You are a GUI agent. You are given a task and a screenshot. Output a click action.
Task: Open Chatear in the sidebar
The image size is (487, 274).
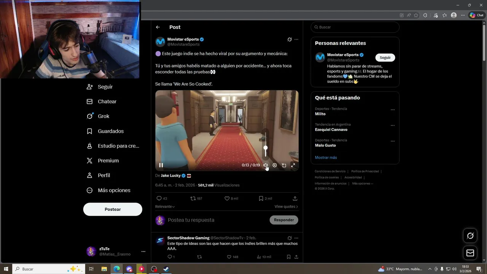(102, 102)
